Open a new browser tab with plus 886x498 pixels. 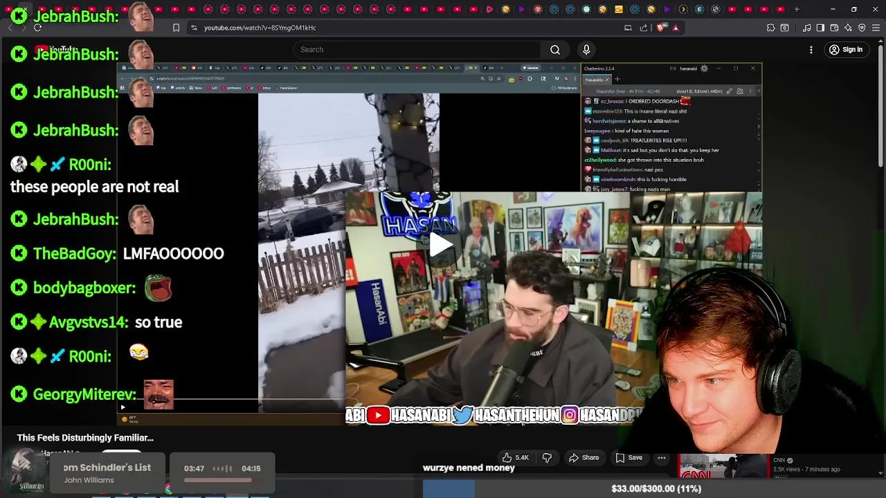click(797, 9)
